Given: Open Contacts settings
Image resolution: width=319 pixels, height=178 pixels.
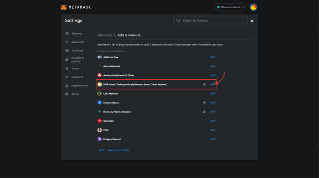Looking at the screenshot, I should coord(77,51).
